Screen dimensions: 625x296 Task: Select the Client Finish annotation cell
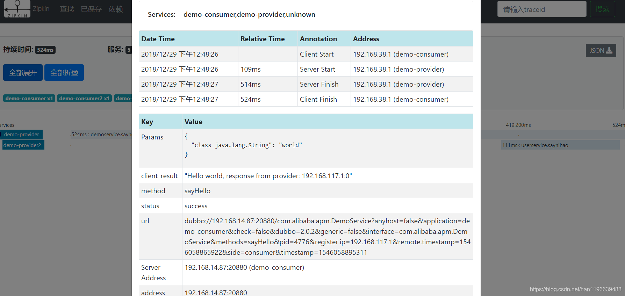point(324,99)
